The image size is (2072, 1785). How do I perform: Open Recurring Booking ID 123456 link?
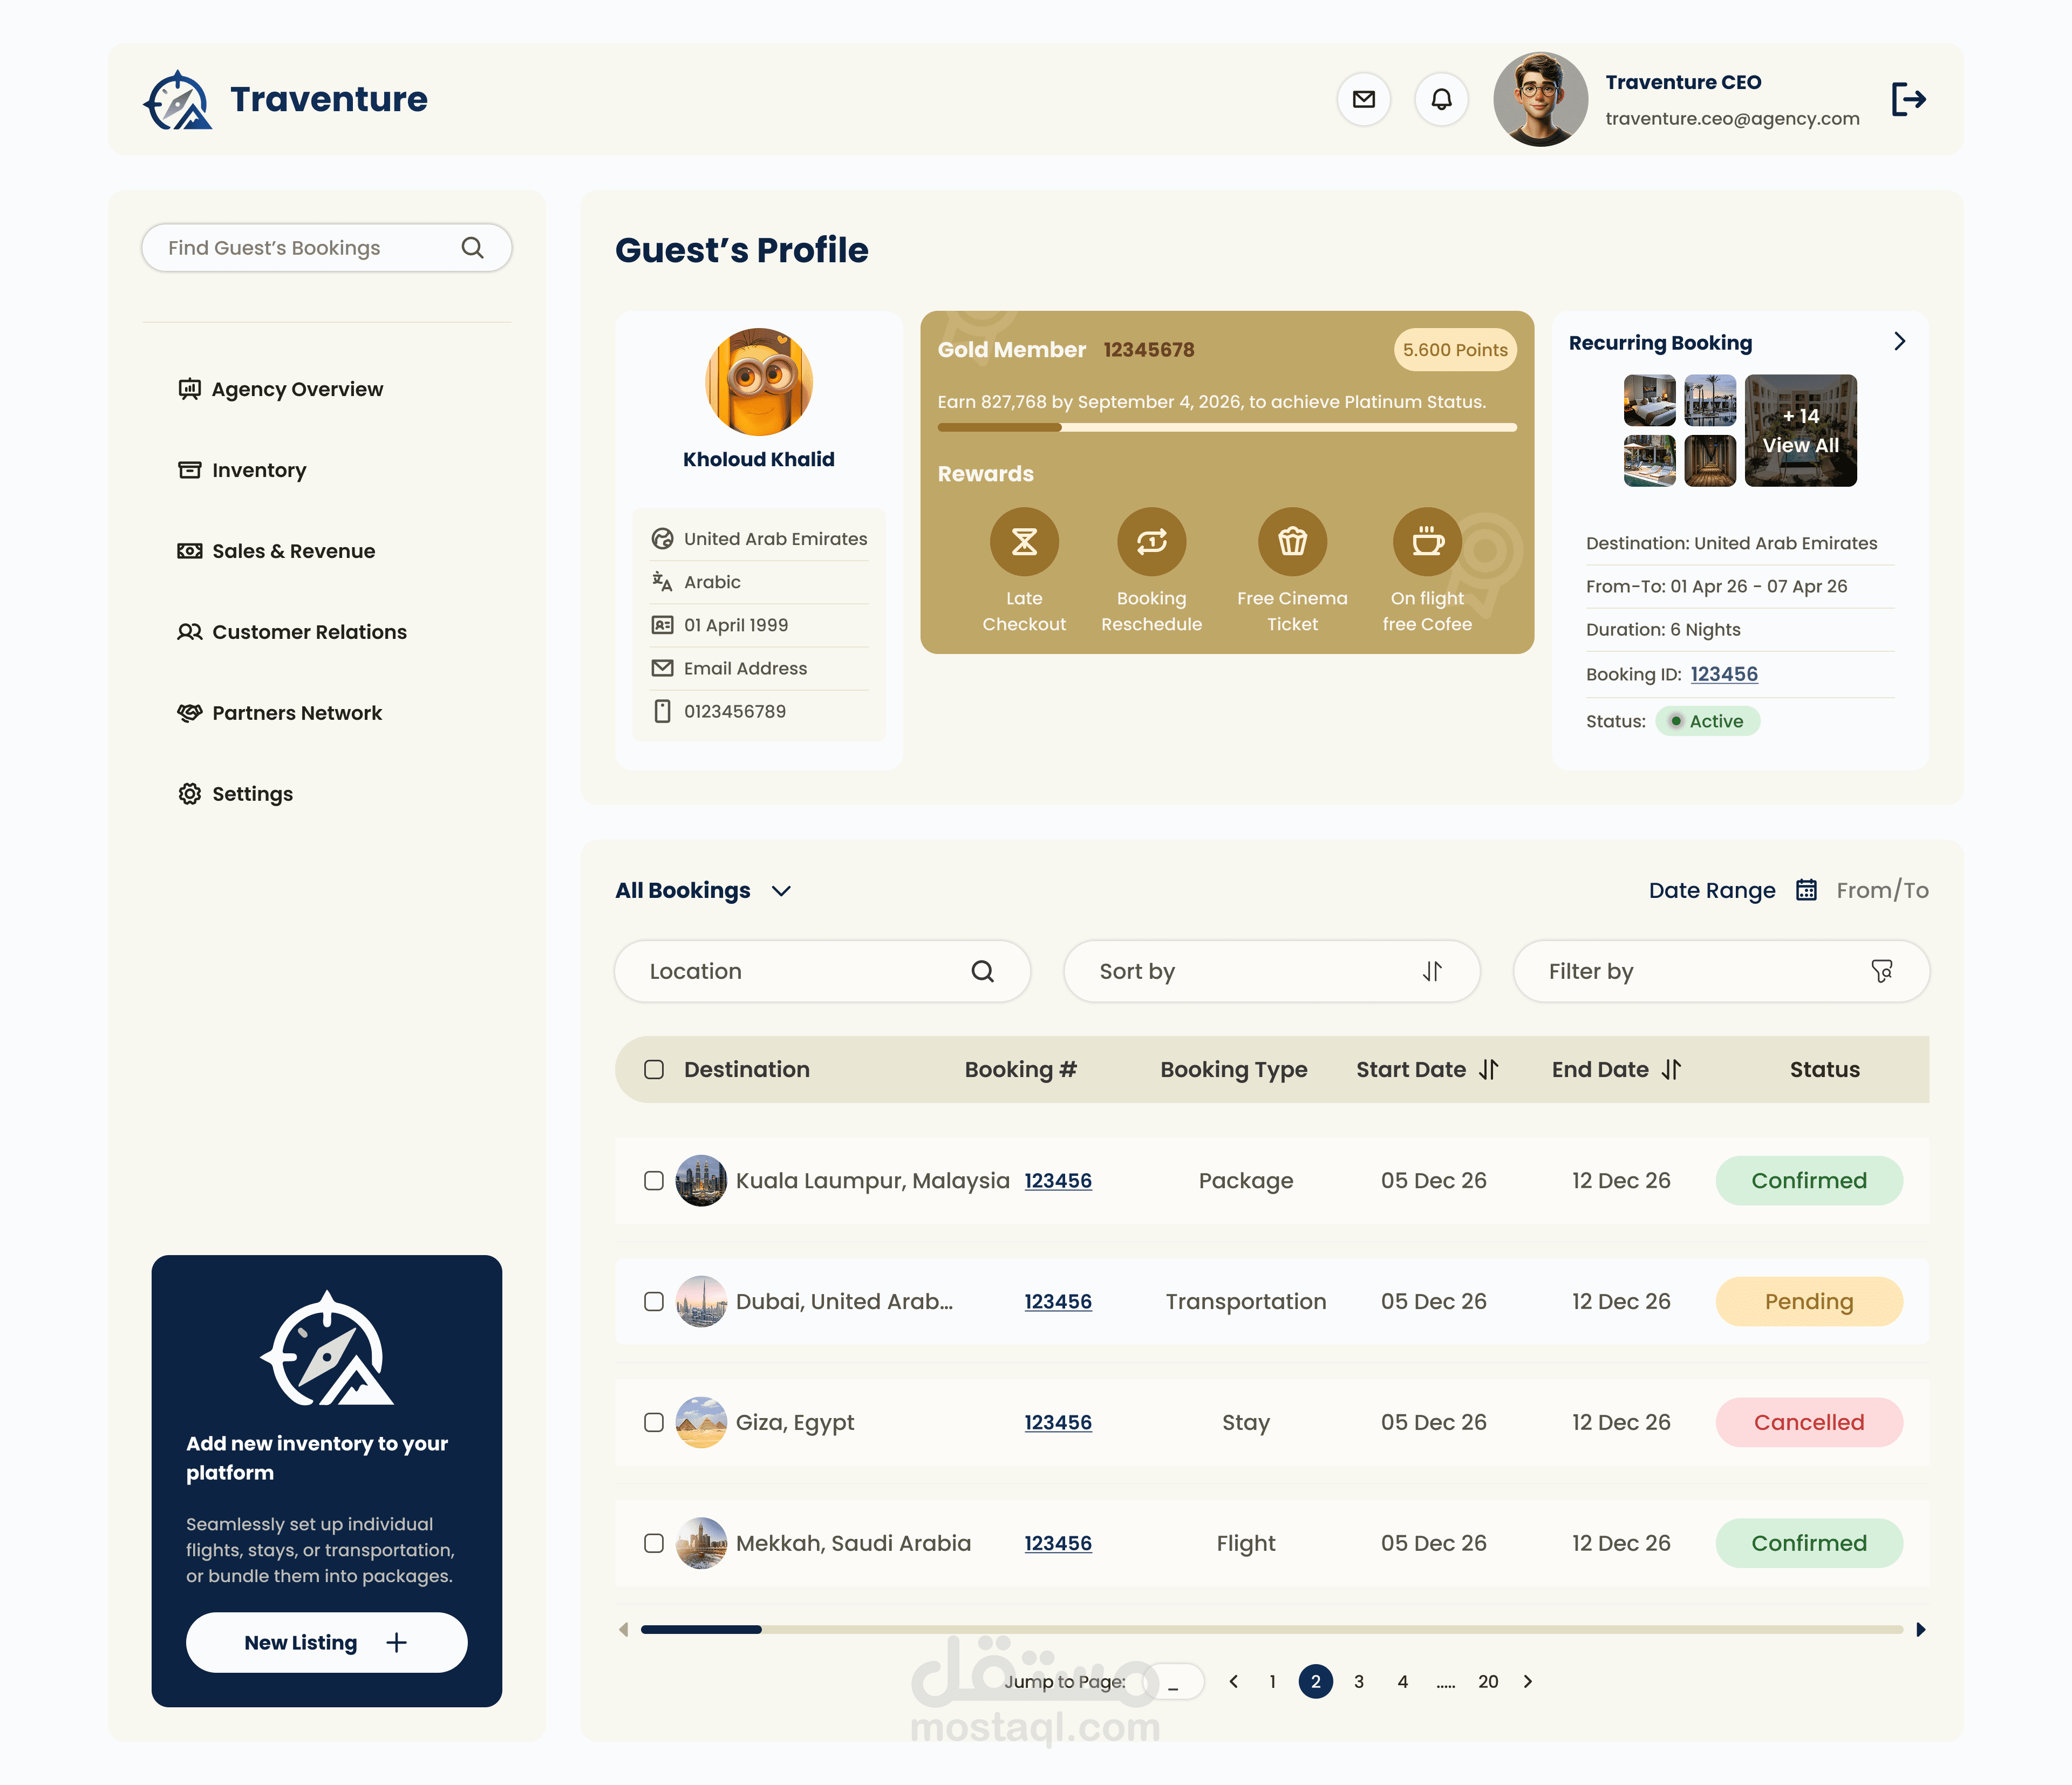coord(1724,674)
